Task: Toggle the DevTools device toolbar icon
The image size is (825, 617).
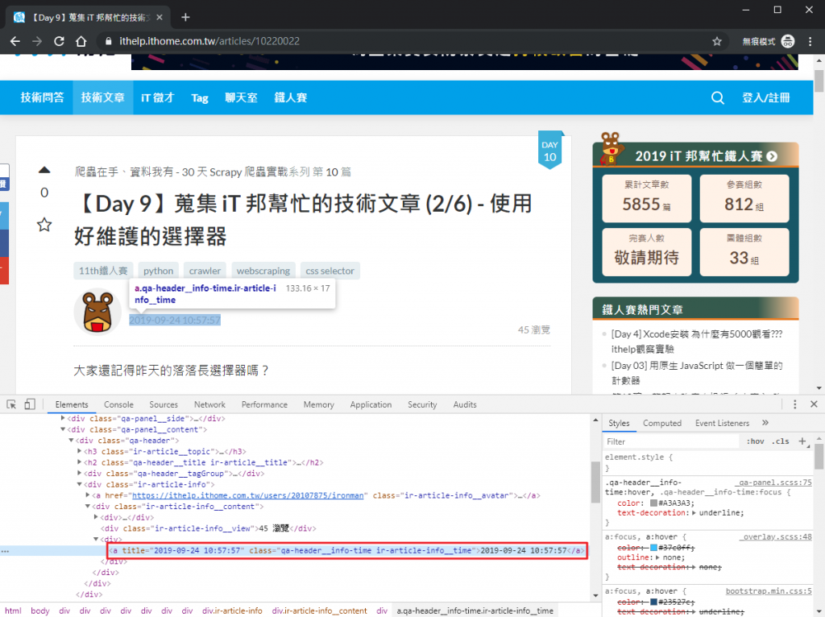Action: click(30, 404)
